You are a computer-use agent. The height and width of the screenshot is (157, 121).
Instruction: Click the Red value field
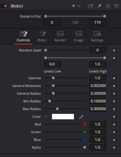pos(98,124)
